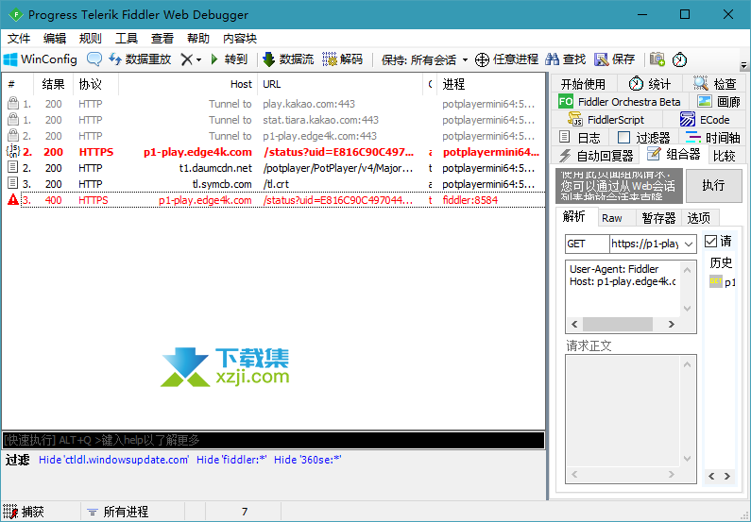Toggle 解码 decode option

pos(343,59)
